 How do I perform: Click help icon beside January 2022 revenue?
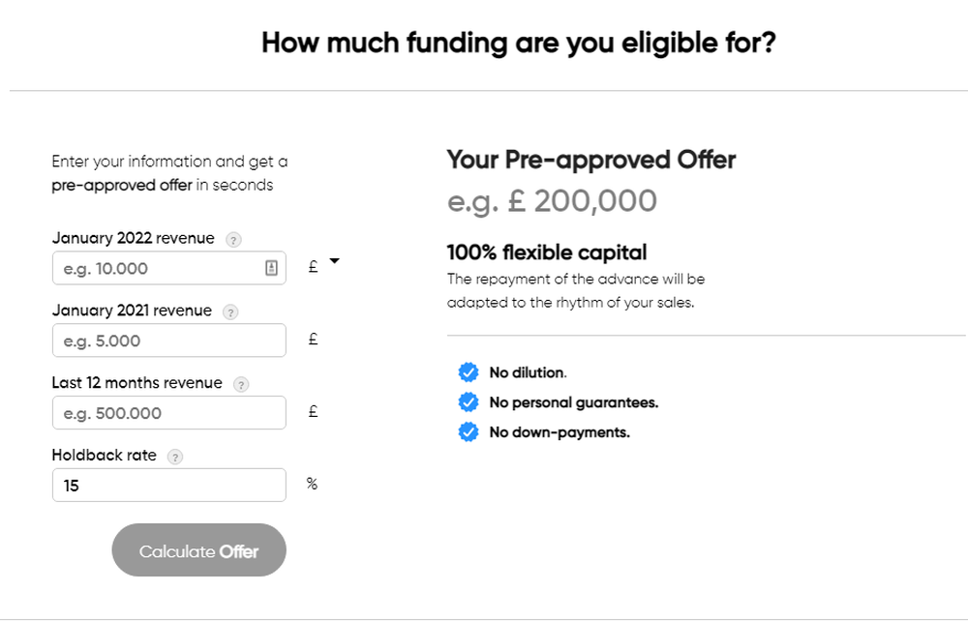[233, 240]
